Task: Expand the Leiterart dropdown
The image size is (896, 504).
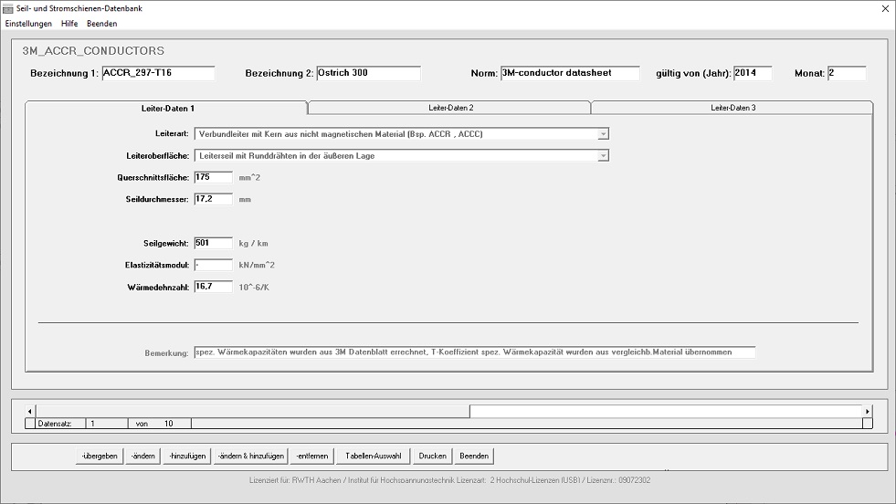Action: point(602,134)
